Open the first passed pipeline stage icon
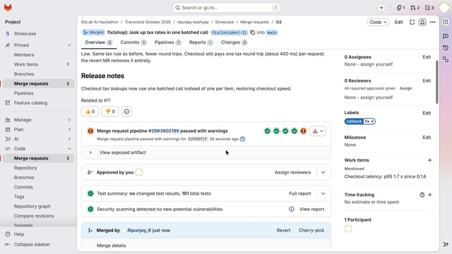 tap(267, 131)
